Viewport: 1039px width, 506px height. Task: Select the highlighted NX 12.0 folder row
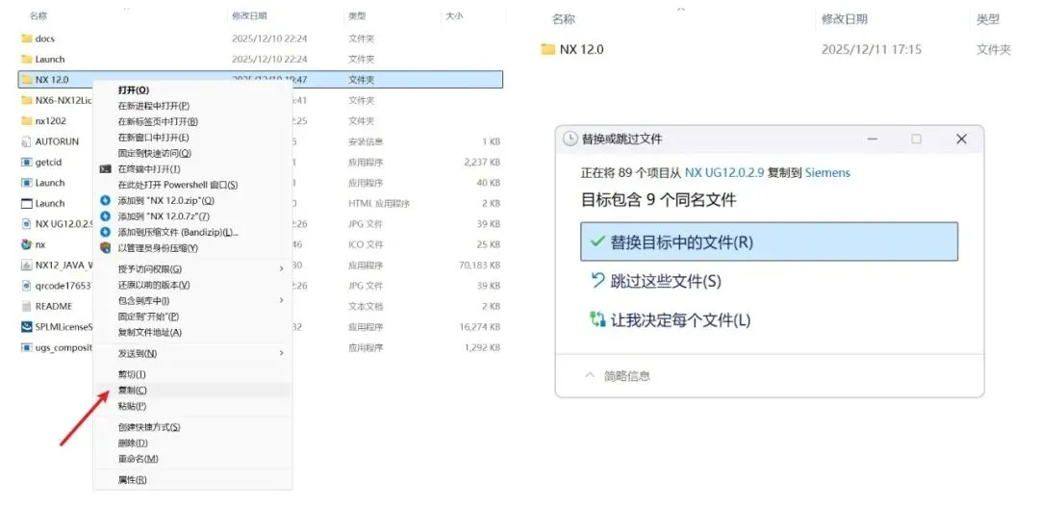261,80
